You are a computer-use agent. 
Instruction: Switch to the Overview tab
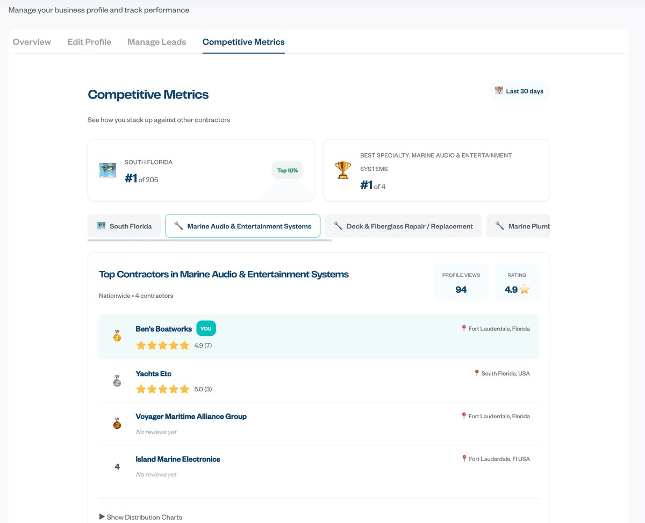[x=32, y=42]
